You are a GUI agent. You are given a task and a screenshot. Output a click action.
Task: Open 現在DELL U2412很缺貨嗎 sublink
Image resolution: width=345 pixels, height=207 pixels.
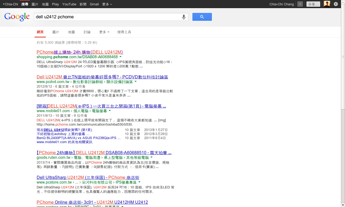(64, 130)
